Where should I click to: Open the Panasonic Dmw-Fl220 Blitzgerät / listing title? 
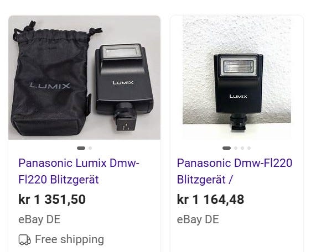pyautogui.click(x=235, y=171)
